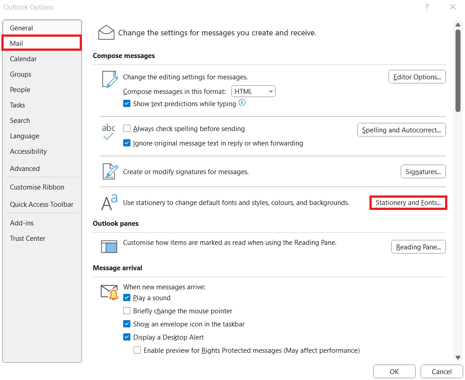465x380 pixels.
Task: Open the Add-ins category
Action: click(42, 223)
